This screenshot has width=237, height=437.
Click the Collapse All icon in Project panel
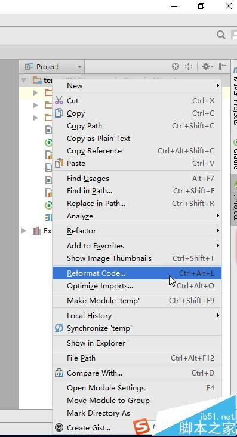pyautogui.click(x=189, y=66)
